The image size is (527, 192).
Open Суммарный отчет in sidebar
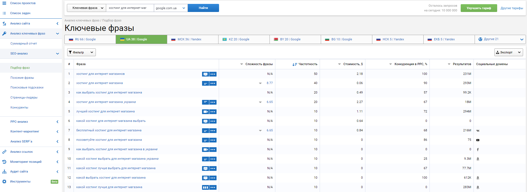[24, 44]
